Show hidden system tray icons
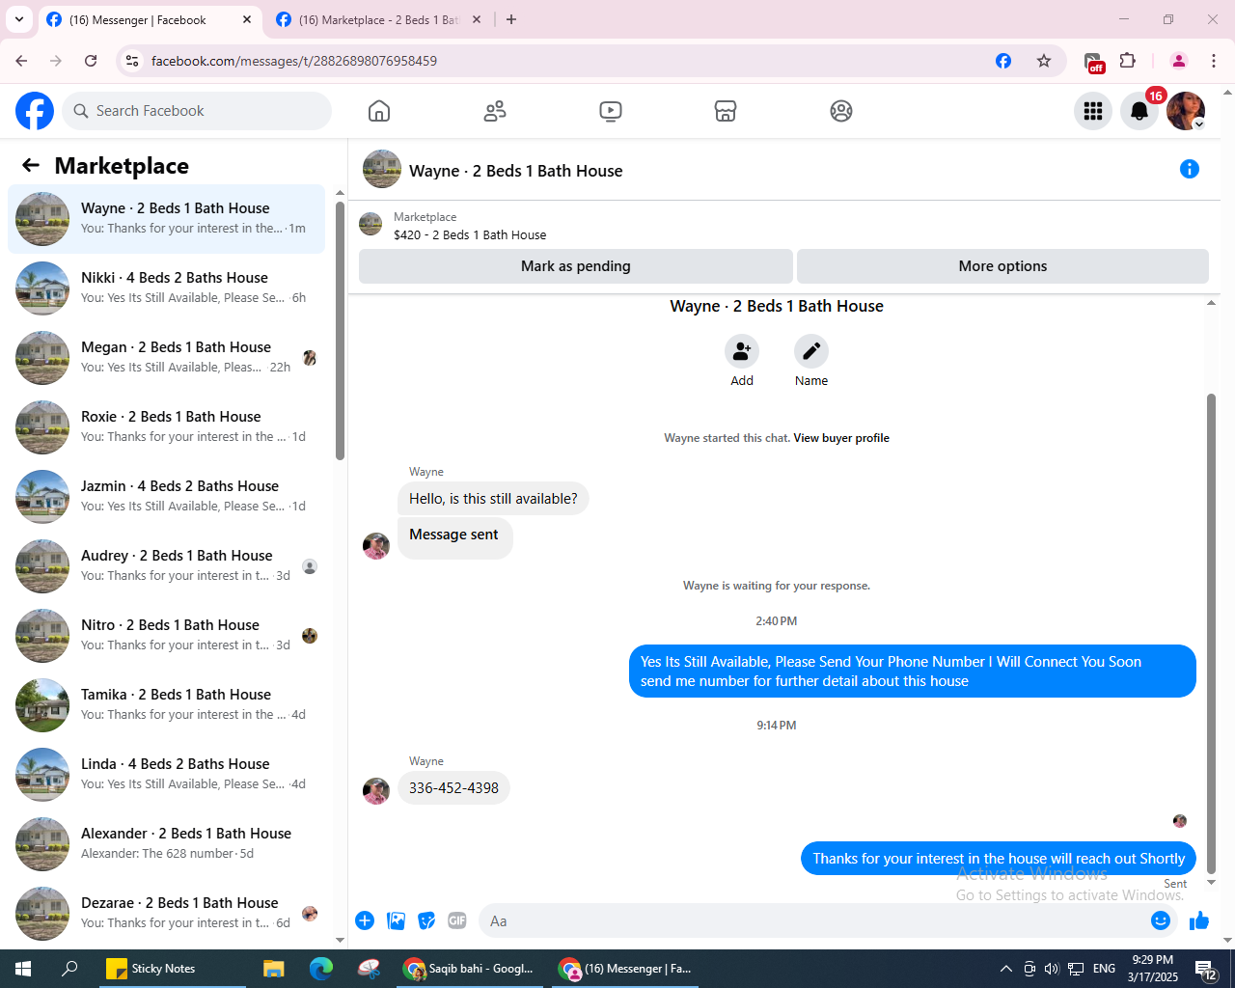Screen dimensions: 1235x988 1005,969
